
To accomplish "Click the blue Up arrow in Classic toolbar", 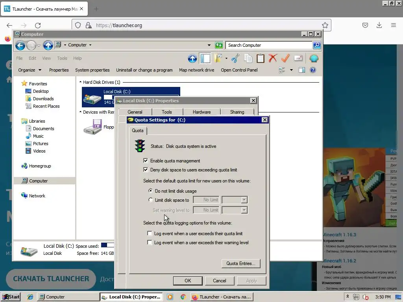I will (192, 59).
